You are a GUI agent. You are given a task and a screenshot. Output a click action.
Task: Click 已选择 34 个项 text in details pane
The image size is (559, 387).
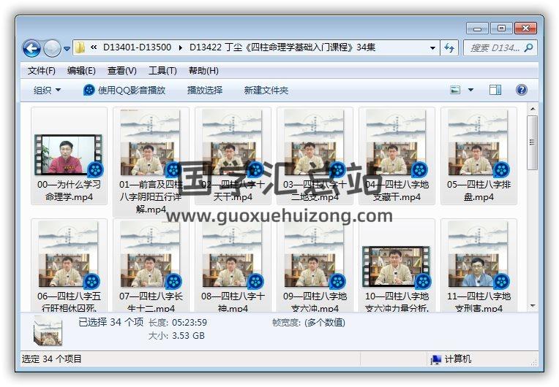[x=111, y=322]
